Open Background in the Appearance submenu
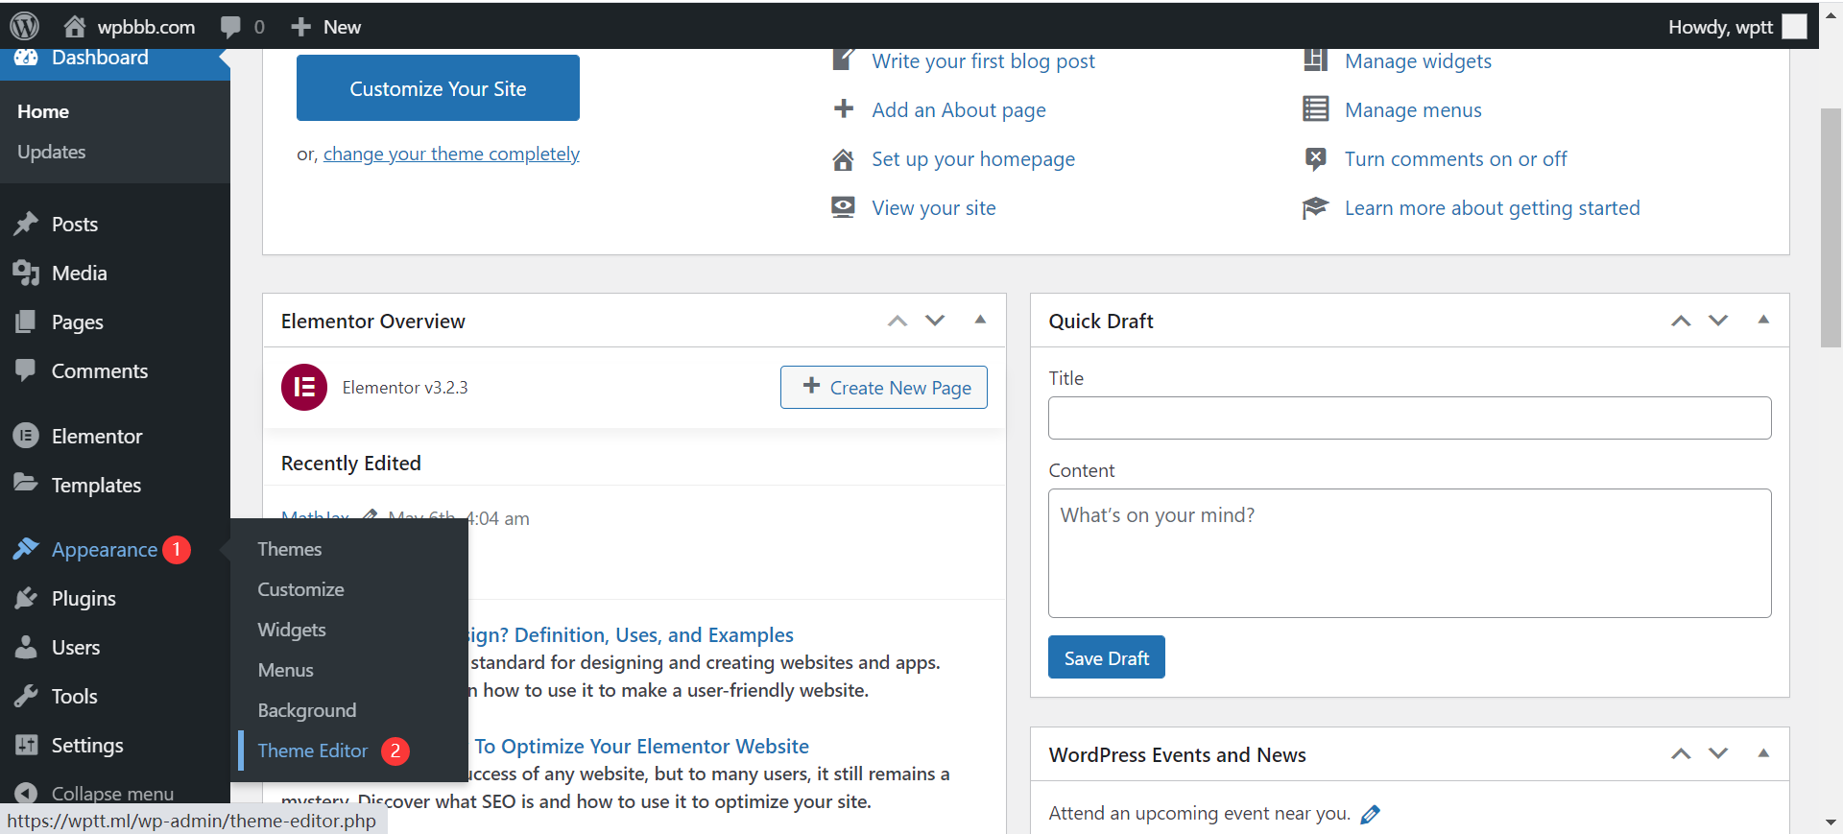Image resolution: width=1843 pixels, height=834 pixels. pos(306,710)
